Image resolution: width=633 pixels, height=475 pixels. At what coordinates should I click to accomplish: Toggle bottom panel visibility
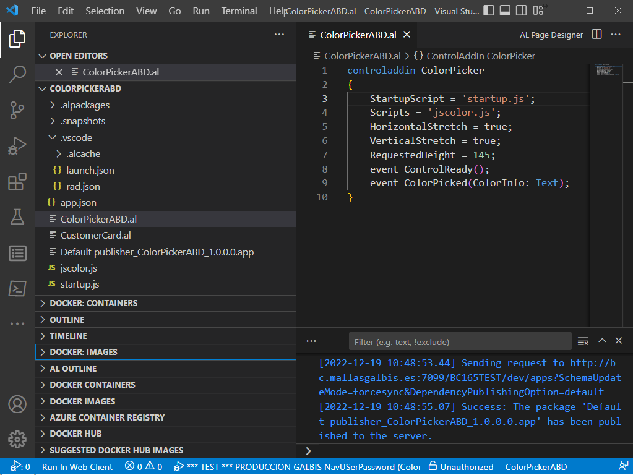[x=505, y=11]
